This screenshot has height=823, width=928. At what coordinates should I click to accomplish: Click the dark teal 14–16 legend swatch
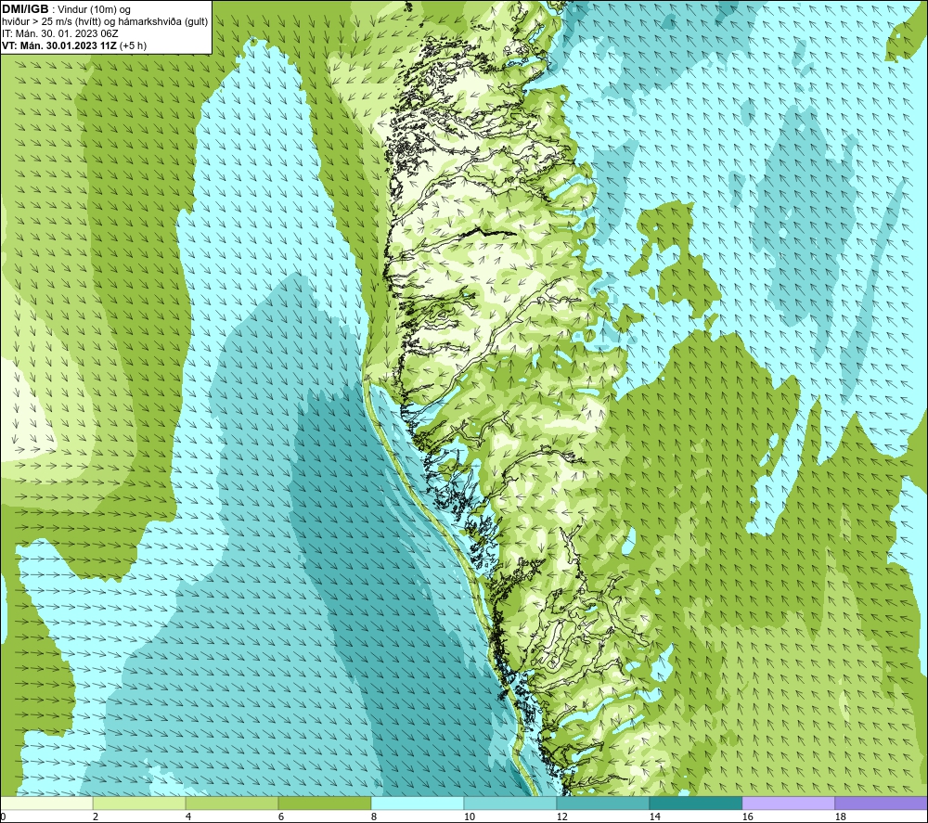[x=695, y=803]
